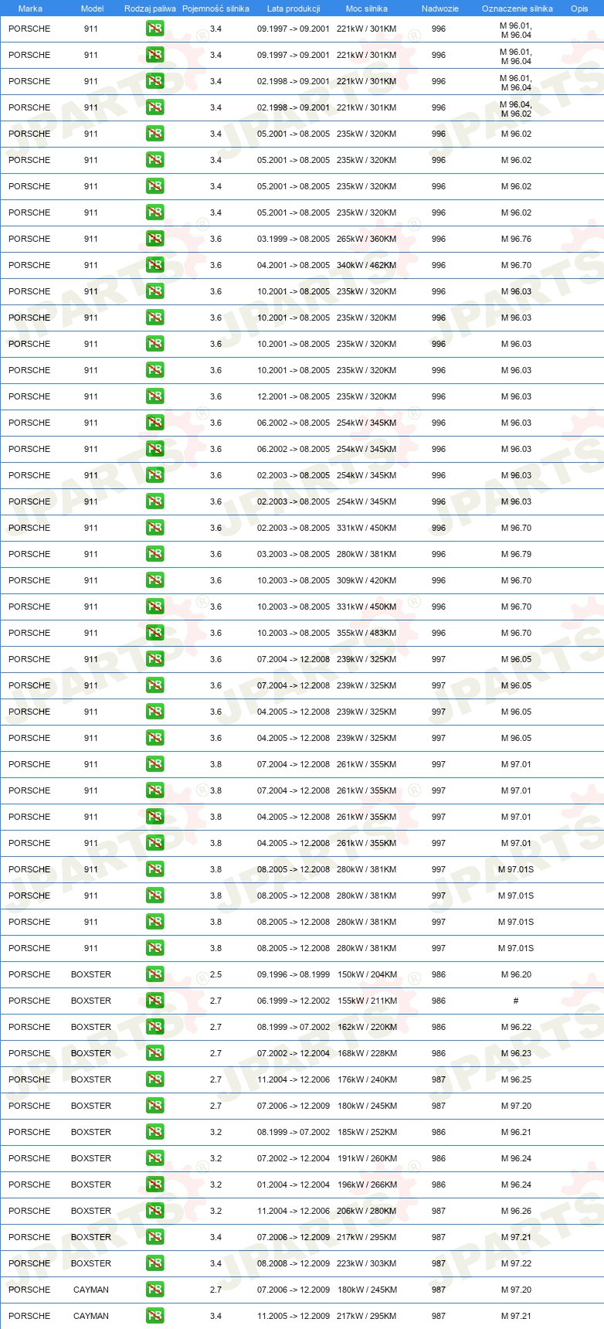Select date range 03.1999 -> 08.2005
Screen dimensions: 604x1329
[x=294, y=239]
